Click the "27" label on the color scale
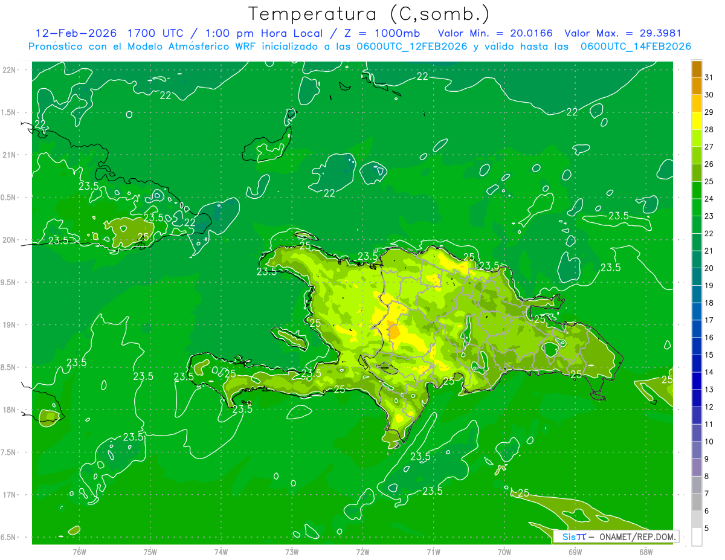This screenshot has width=725, height=560. tap(709, 147)
